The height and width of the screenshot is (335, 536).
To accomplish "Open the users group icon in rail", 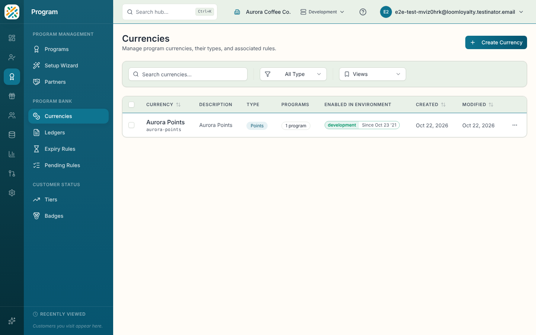I will (12, 115).
